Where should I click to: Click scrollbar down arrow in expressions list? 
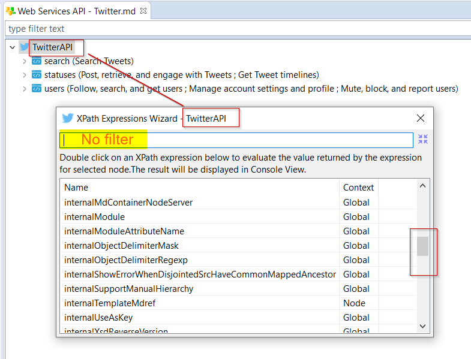click(x=422, y=326)
